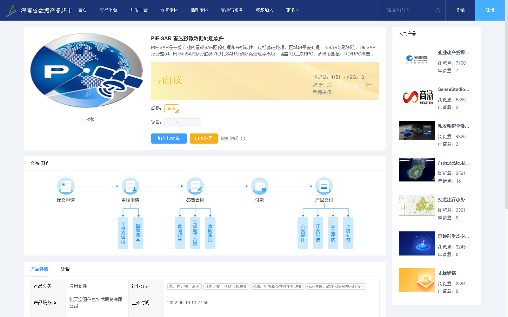Viewport: 508px width, 317px height.
Task: Click the 付款 payment step icon
Action: [260, 186]
